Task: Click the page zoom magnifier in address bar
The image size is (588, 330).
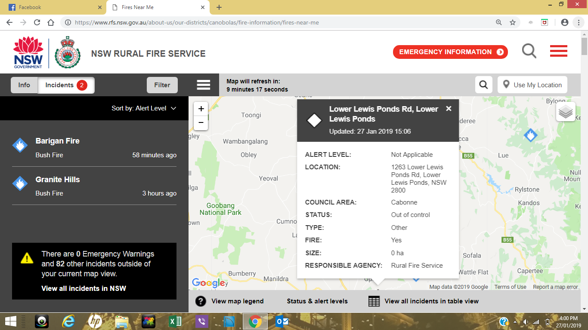Action: coord(499,22)
